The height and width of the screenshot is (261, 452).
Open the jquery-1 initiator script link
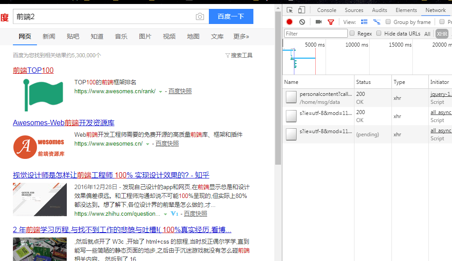[x=441, y=94]
